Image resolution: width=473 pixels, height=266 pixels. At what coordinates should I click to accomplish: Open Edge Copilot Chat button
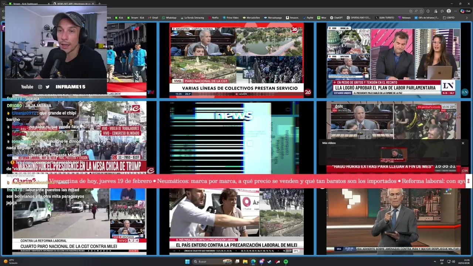pyautogui.click(x=465, y=11)
